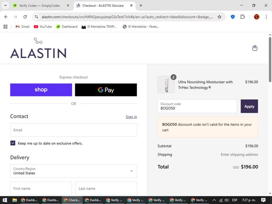Expand the Country/Region dropdown
The width and height of the screenshot is (272, 204).
(74, 171)
